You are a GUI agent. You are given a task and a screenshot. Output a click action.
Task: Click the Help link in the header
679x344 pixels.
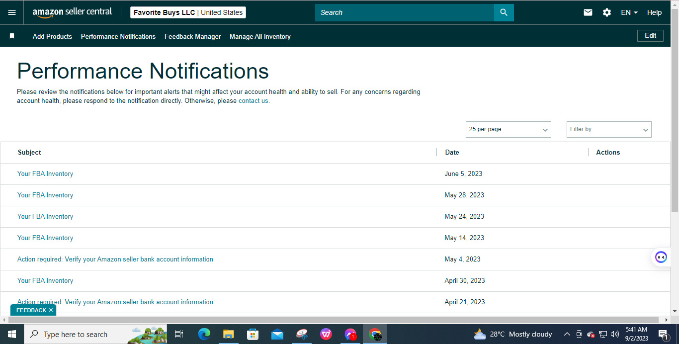click(x=654, y=12)
